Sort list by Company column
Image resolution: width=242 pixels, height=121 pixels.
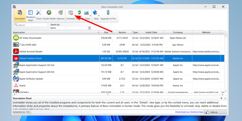(x=178, y=32)
